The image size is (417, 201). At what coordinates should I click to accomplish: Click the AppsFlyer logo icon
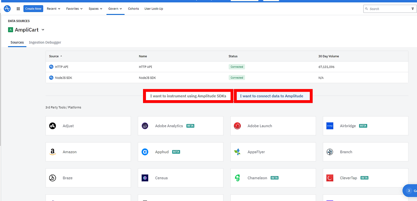click(237, 152)
